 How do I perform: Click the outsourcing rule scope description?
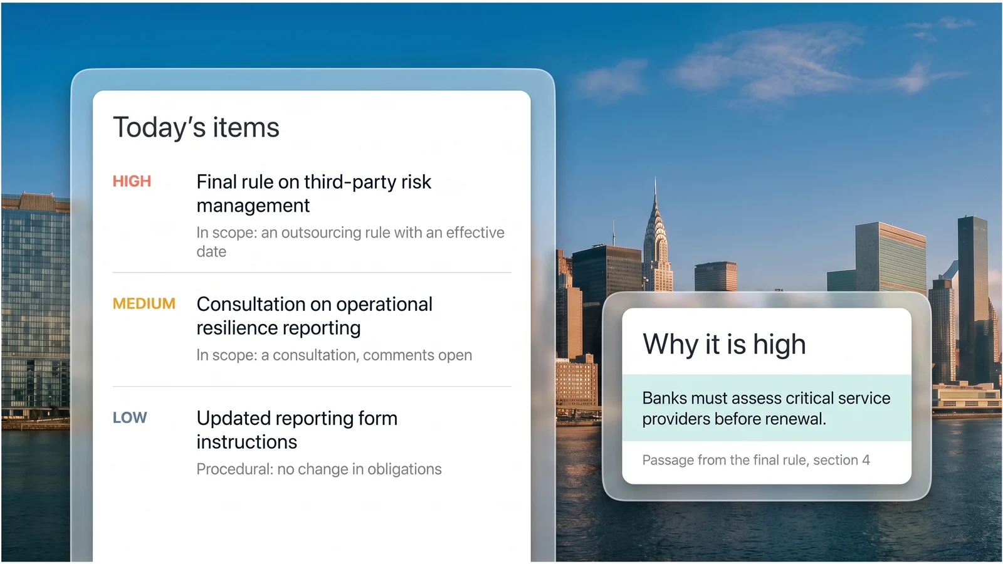tap(350, 242)
